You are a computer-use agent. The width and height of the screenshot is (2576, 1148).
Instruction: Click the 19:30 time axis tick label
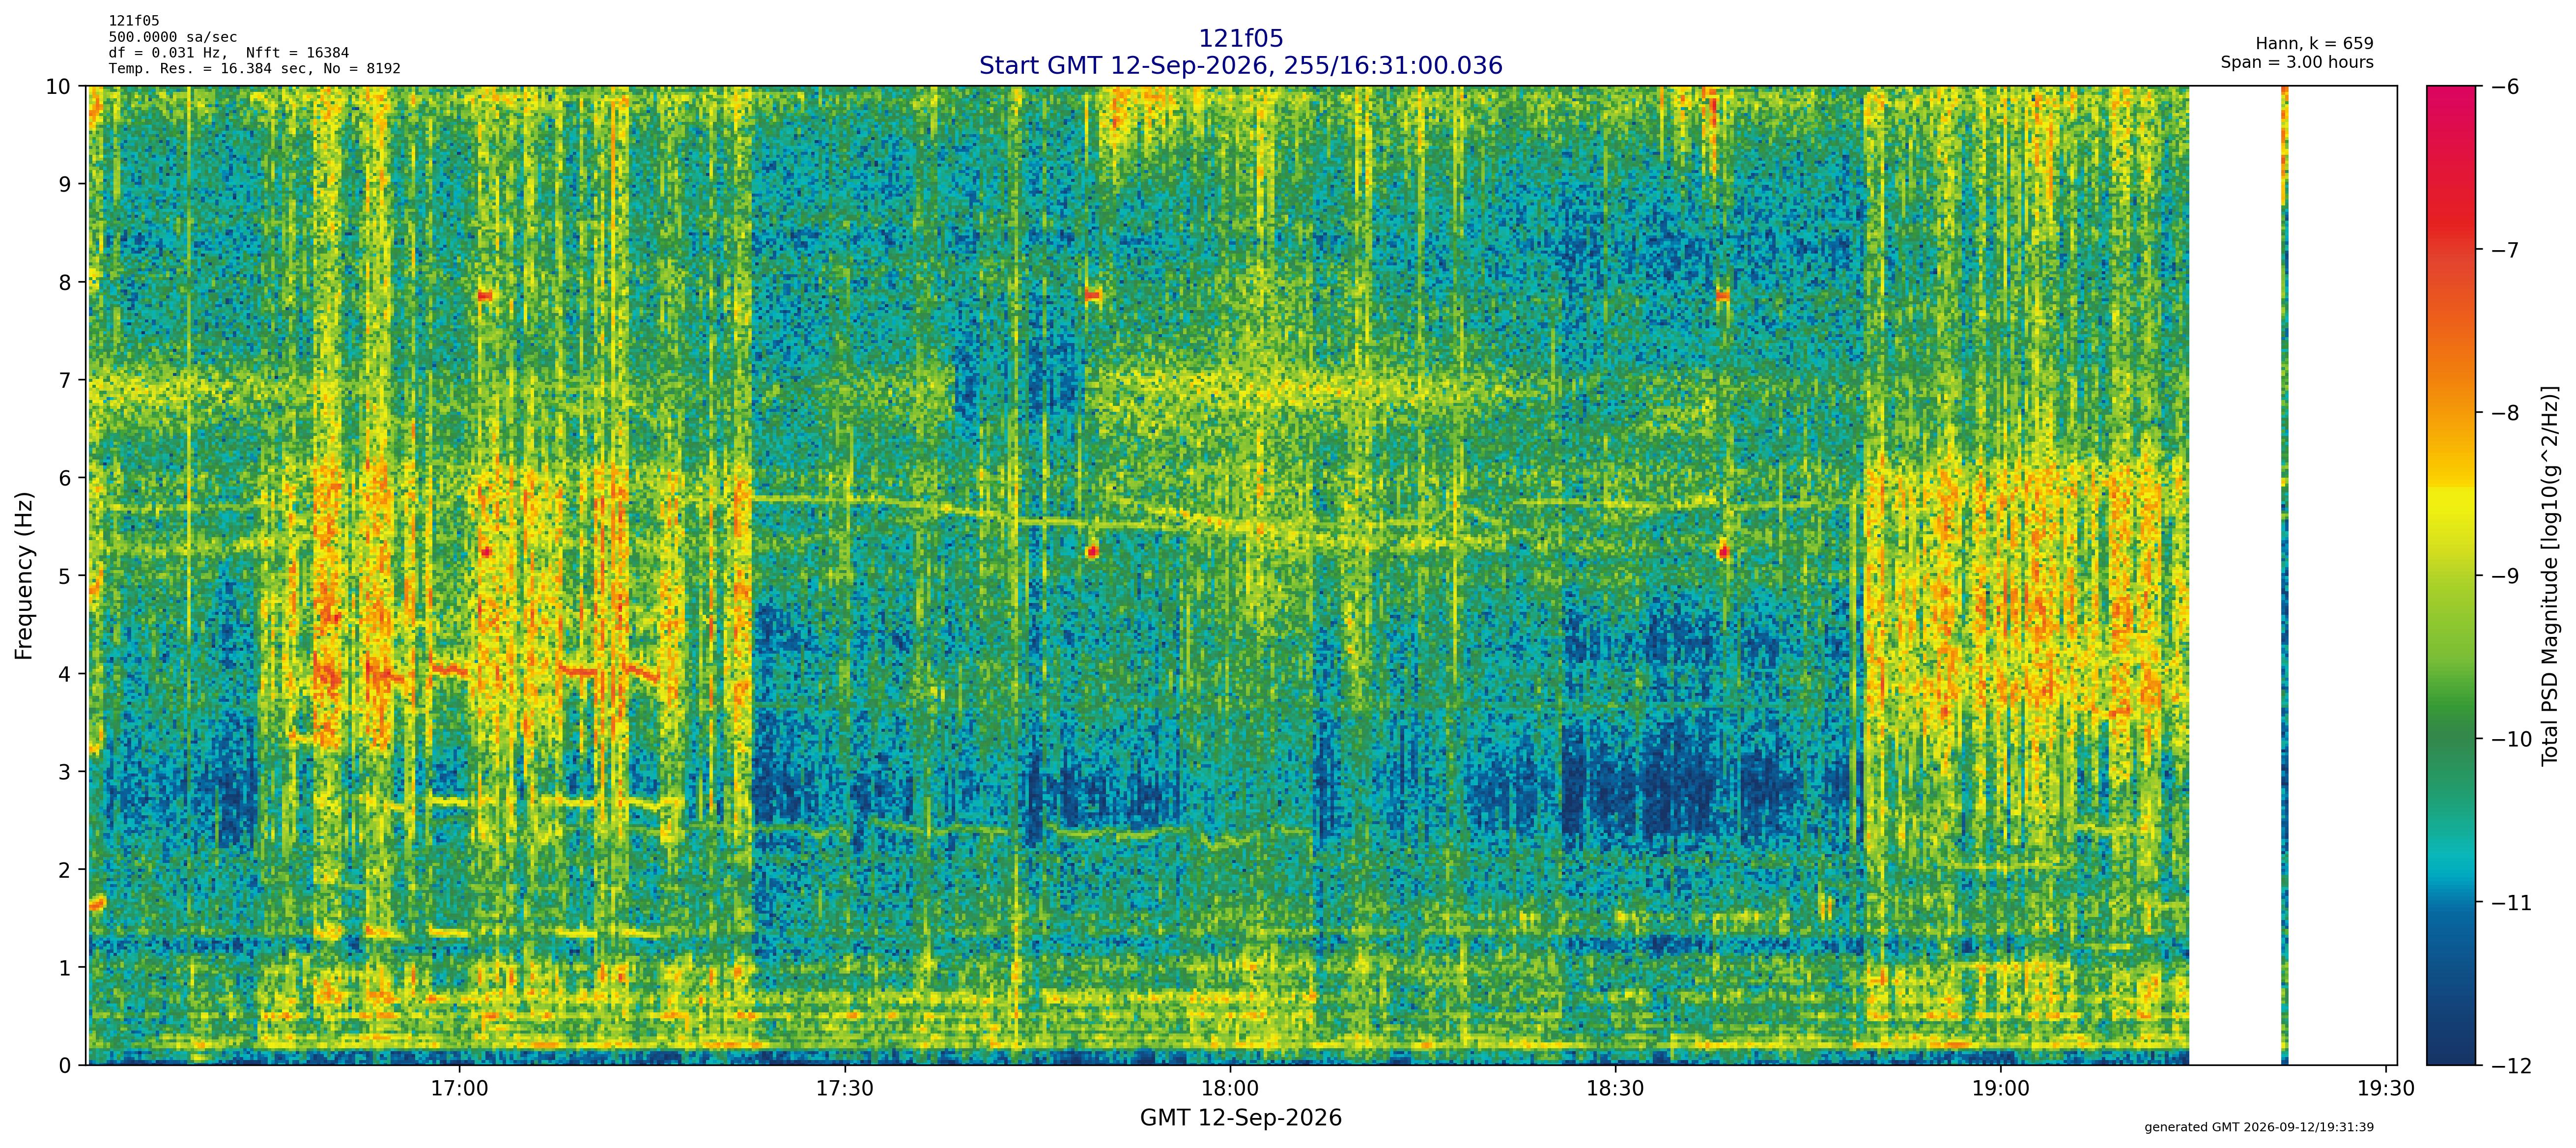pos(2386,1088)
